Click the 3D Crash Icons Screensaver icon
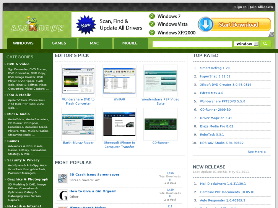The image size is (278, 208). click(x=62, y=178)
